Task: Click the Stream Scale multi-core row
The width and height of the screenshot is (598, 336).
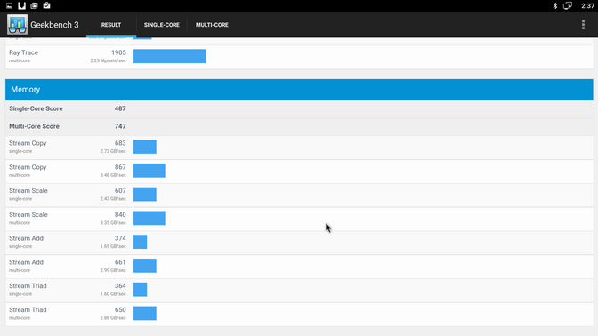Action: pos(299,219)
